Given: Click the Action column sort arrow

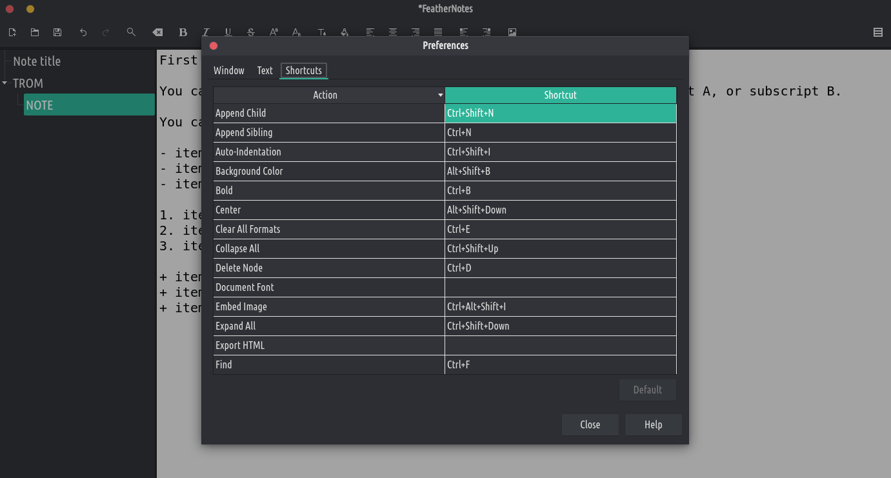Looking at the screenshot, I should click(x=441, y=95).
